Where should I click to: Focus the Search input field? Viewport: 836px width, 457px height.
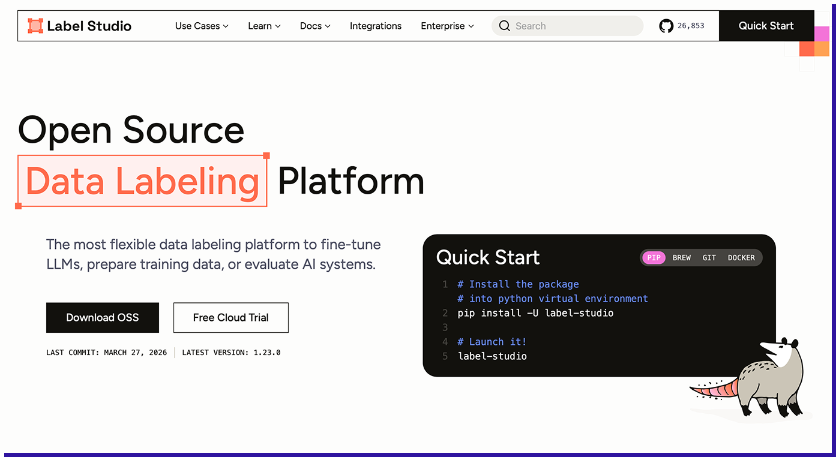point(567,26)
